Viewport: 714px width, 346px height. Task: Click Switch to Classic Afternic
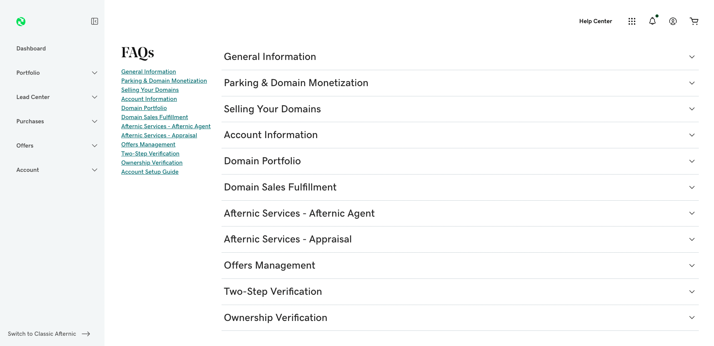tap(41, 334)
